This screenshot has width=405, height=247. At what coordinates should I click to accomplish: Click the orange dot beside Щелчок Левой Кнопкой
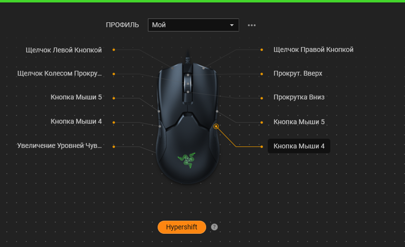tap(113, 50)
